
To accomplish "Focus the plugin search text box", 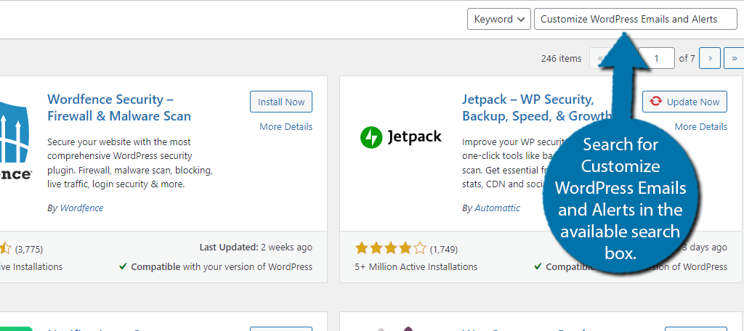I will click(x=635, y=20).
